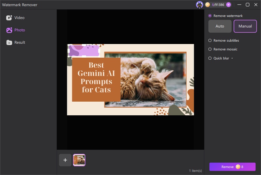Click the 8/91386 credits counter
Screen dimensions: 261x175
coord(218,5)
